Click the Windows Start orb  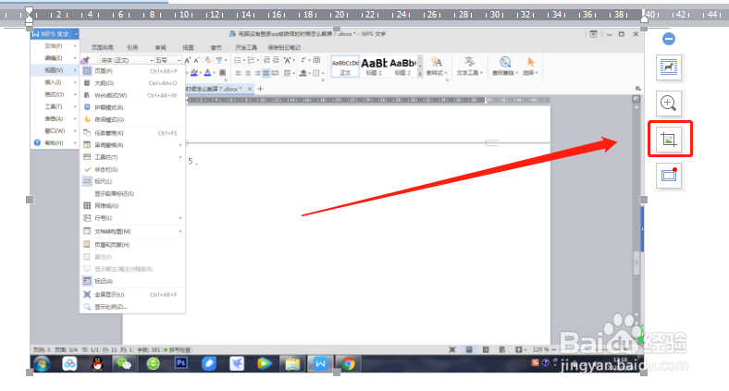42,363
